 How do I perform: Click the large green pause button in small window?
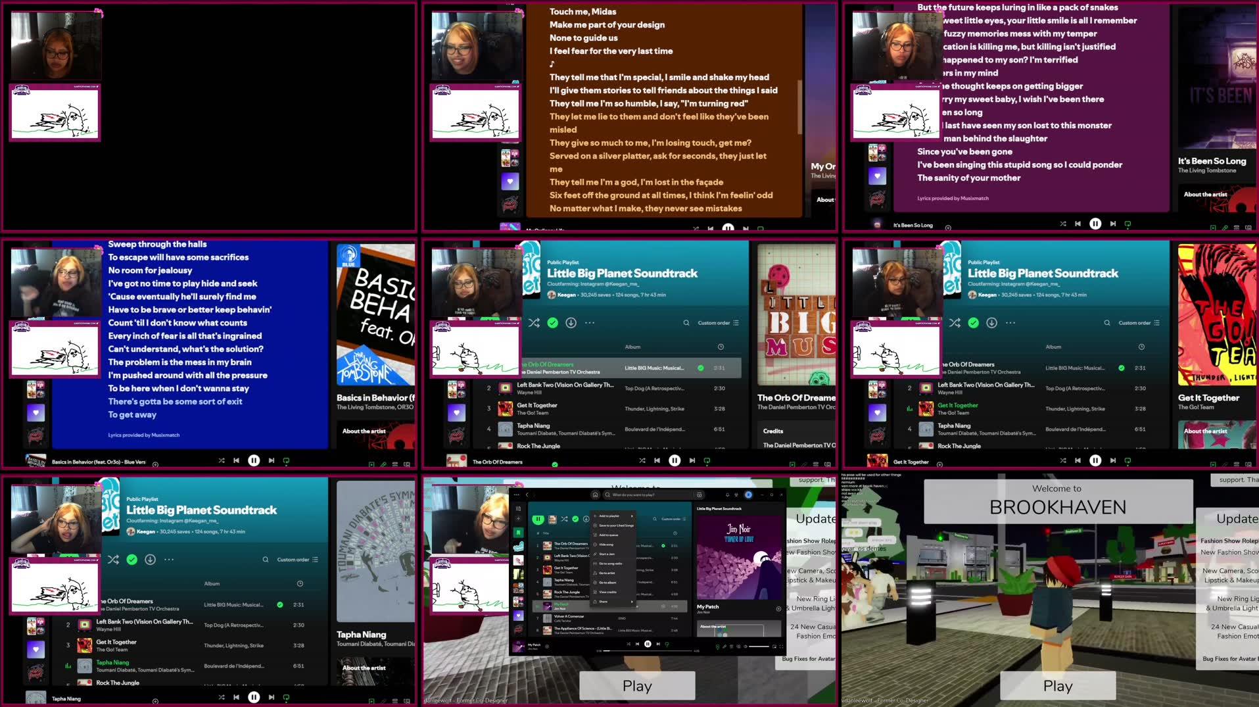(538, 519)
